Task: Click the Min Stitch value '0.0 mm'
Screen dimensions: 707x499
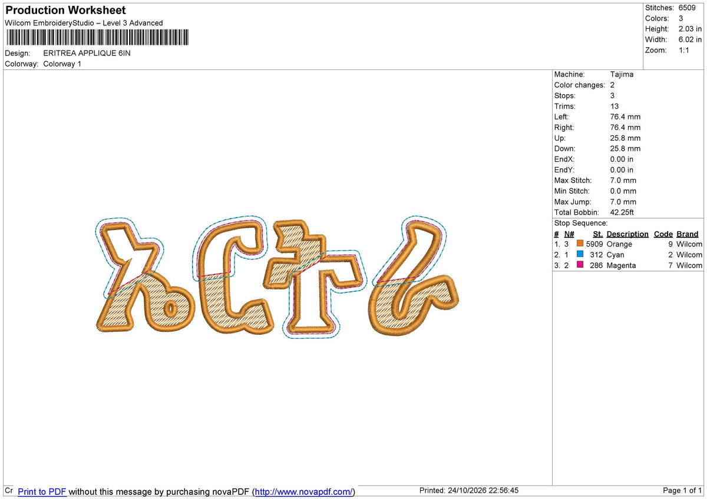Action: 623,191
